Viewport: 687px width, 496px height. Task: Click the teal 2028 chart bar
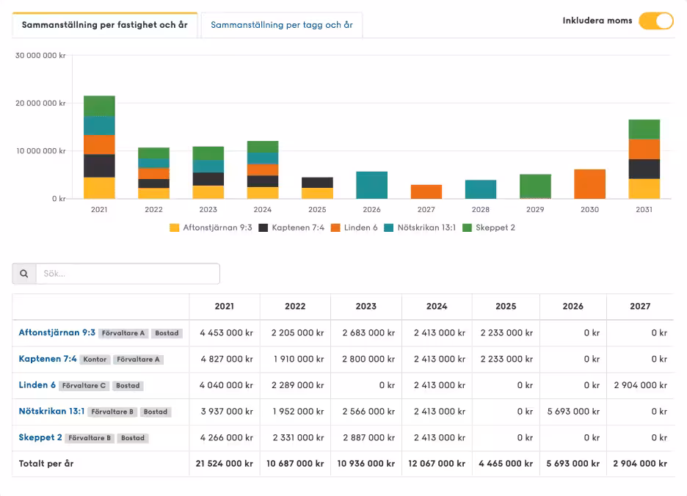(481, 189)
